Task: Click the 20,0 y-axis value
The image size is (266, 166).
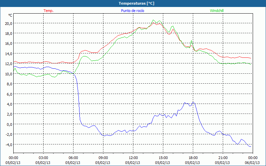Action: (x=9, y=24)
